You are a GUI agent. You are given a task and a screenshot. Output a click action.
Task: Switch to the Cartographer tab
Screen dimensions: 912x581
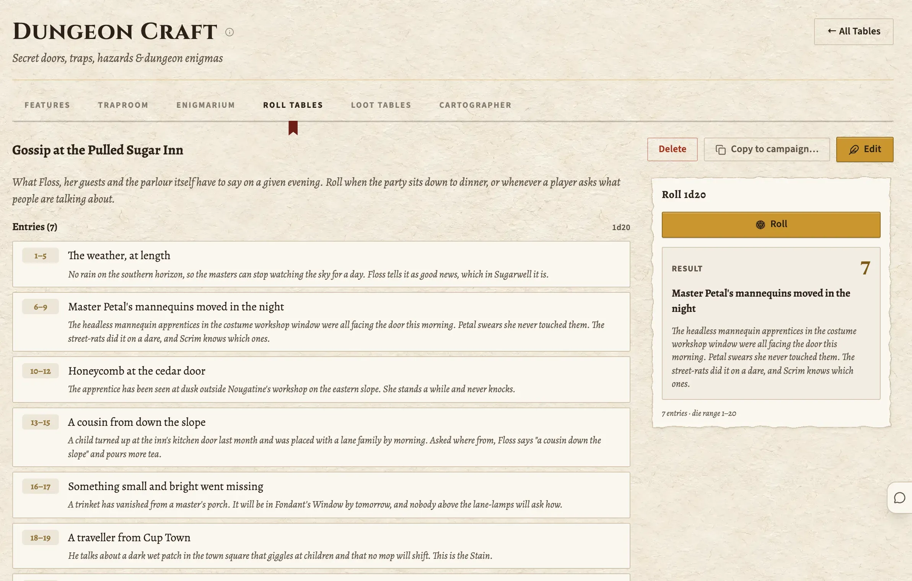[475, 105]
